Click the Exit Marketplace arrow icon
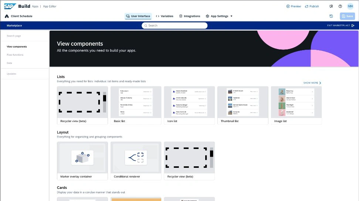 pyautogui.click(x=353, y=25)
